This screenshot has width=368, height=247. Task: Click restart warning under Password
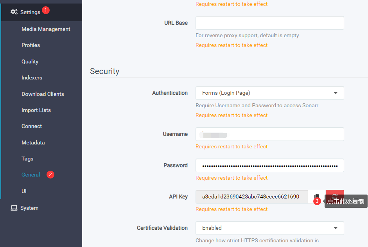click(x=232, y=178)
